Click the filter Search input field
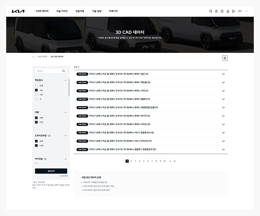Viewport: 260px width, 216px height. [51, 71]
